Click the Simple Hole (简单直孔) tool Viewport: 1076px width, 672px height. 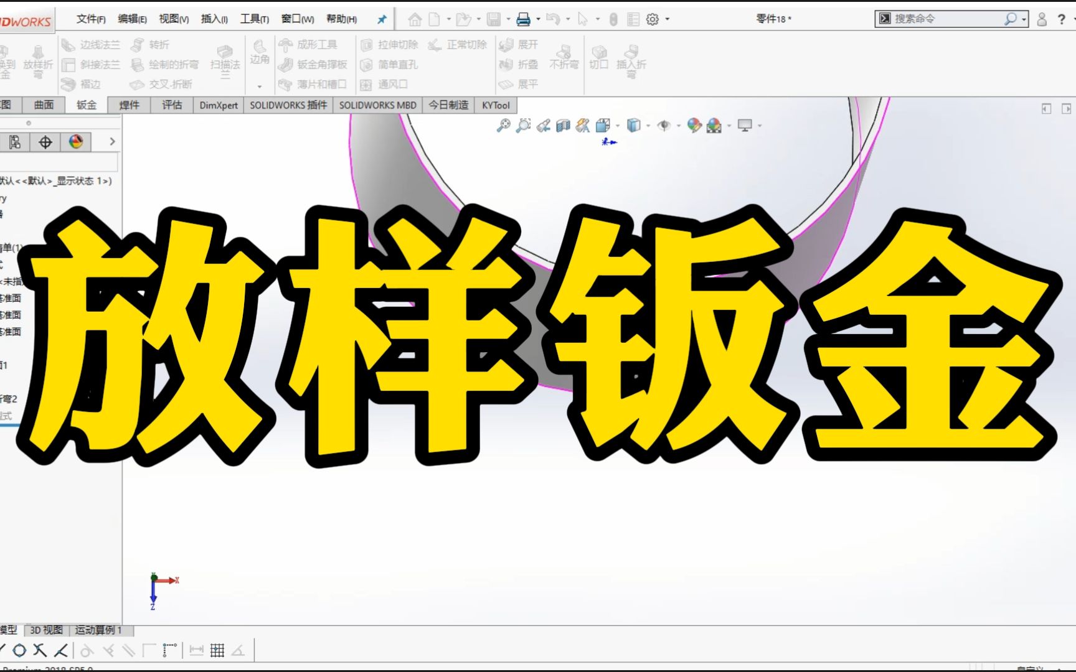[389, 65]
